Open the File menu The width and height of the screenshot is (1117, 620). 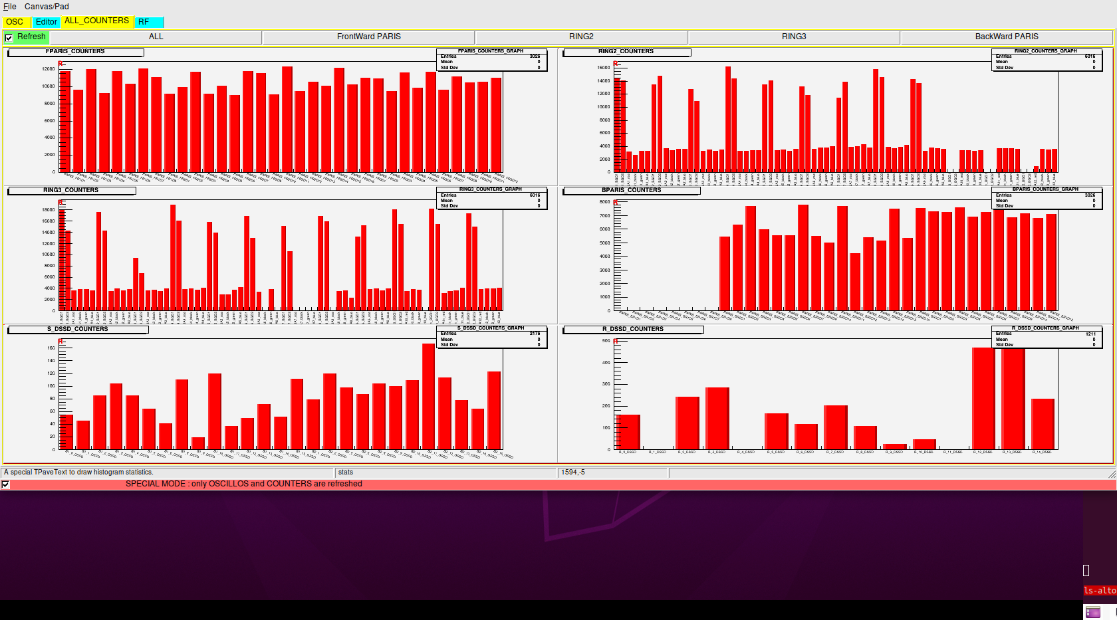(9, 7)
